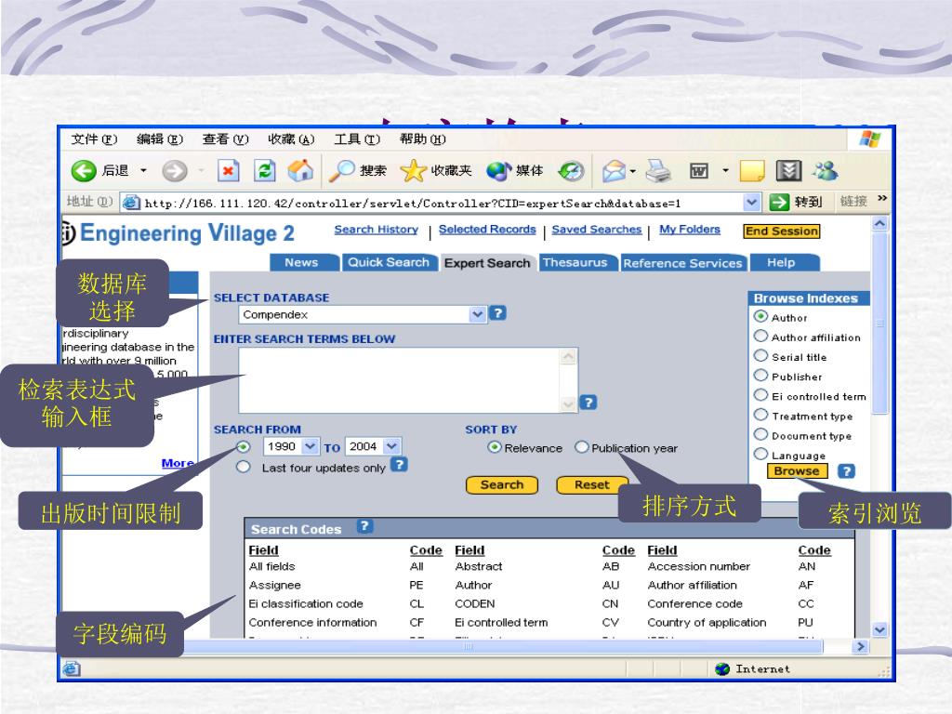Click the Reset button
This screenshot has width=952, height=714.
592,485
